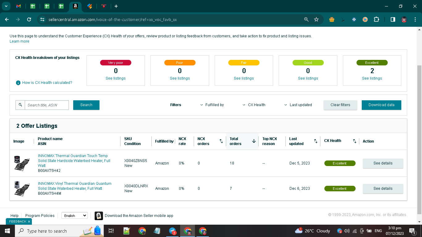Sort by the CX Health column arrows

(x=355, y=141)
